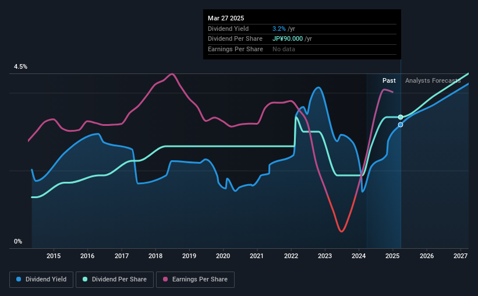This screenshot has width=478, height=296.
Task: Click the JP¥90.000 dividend value in tooltip
Action: click(x=288, y=39)
